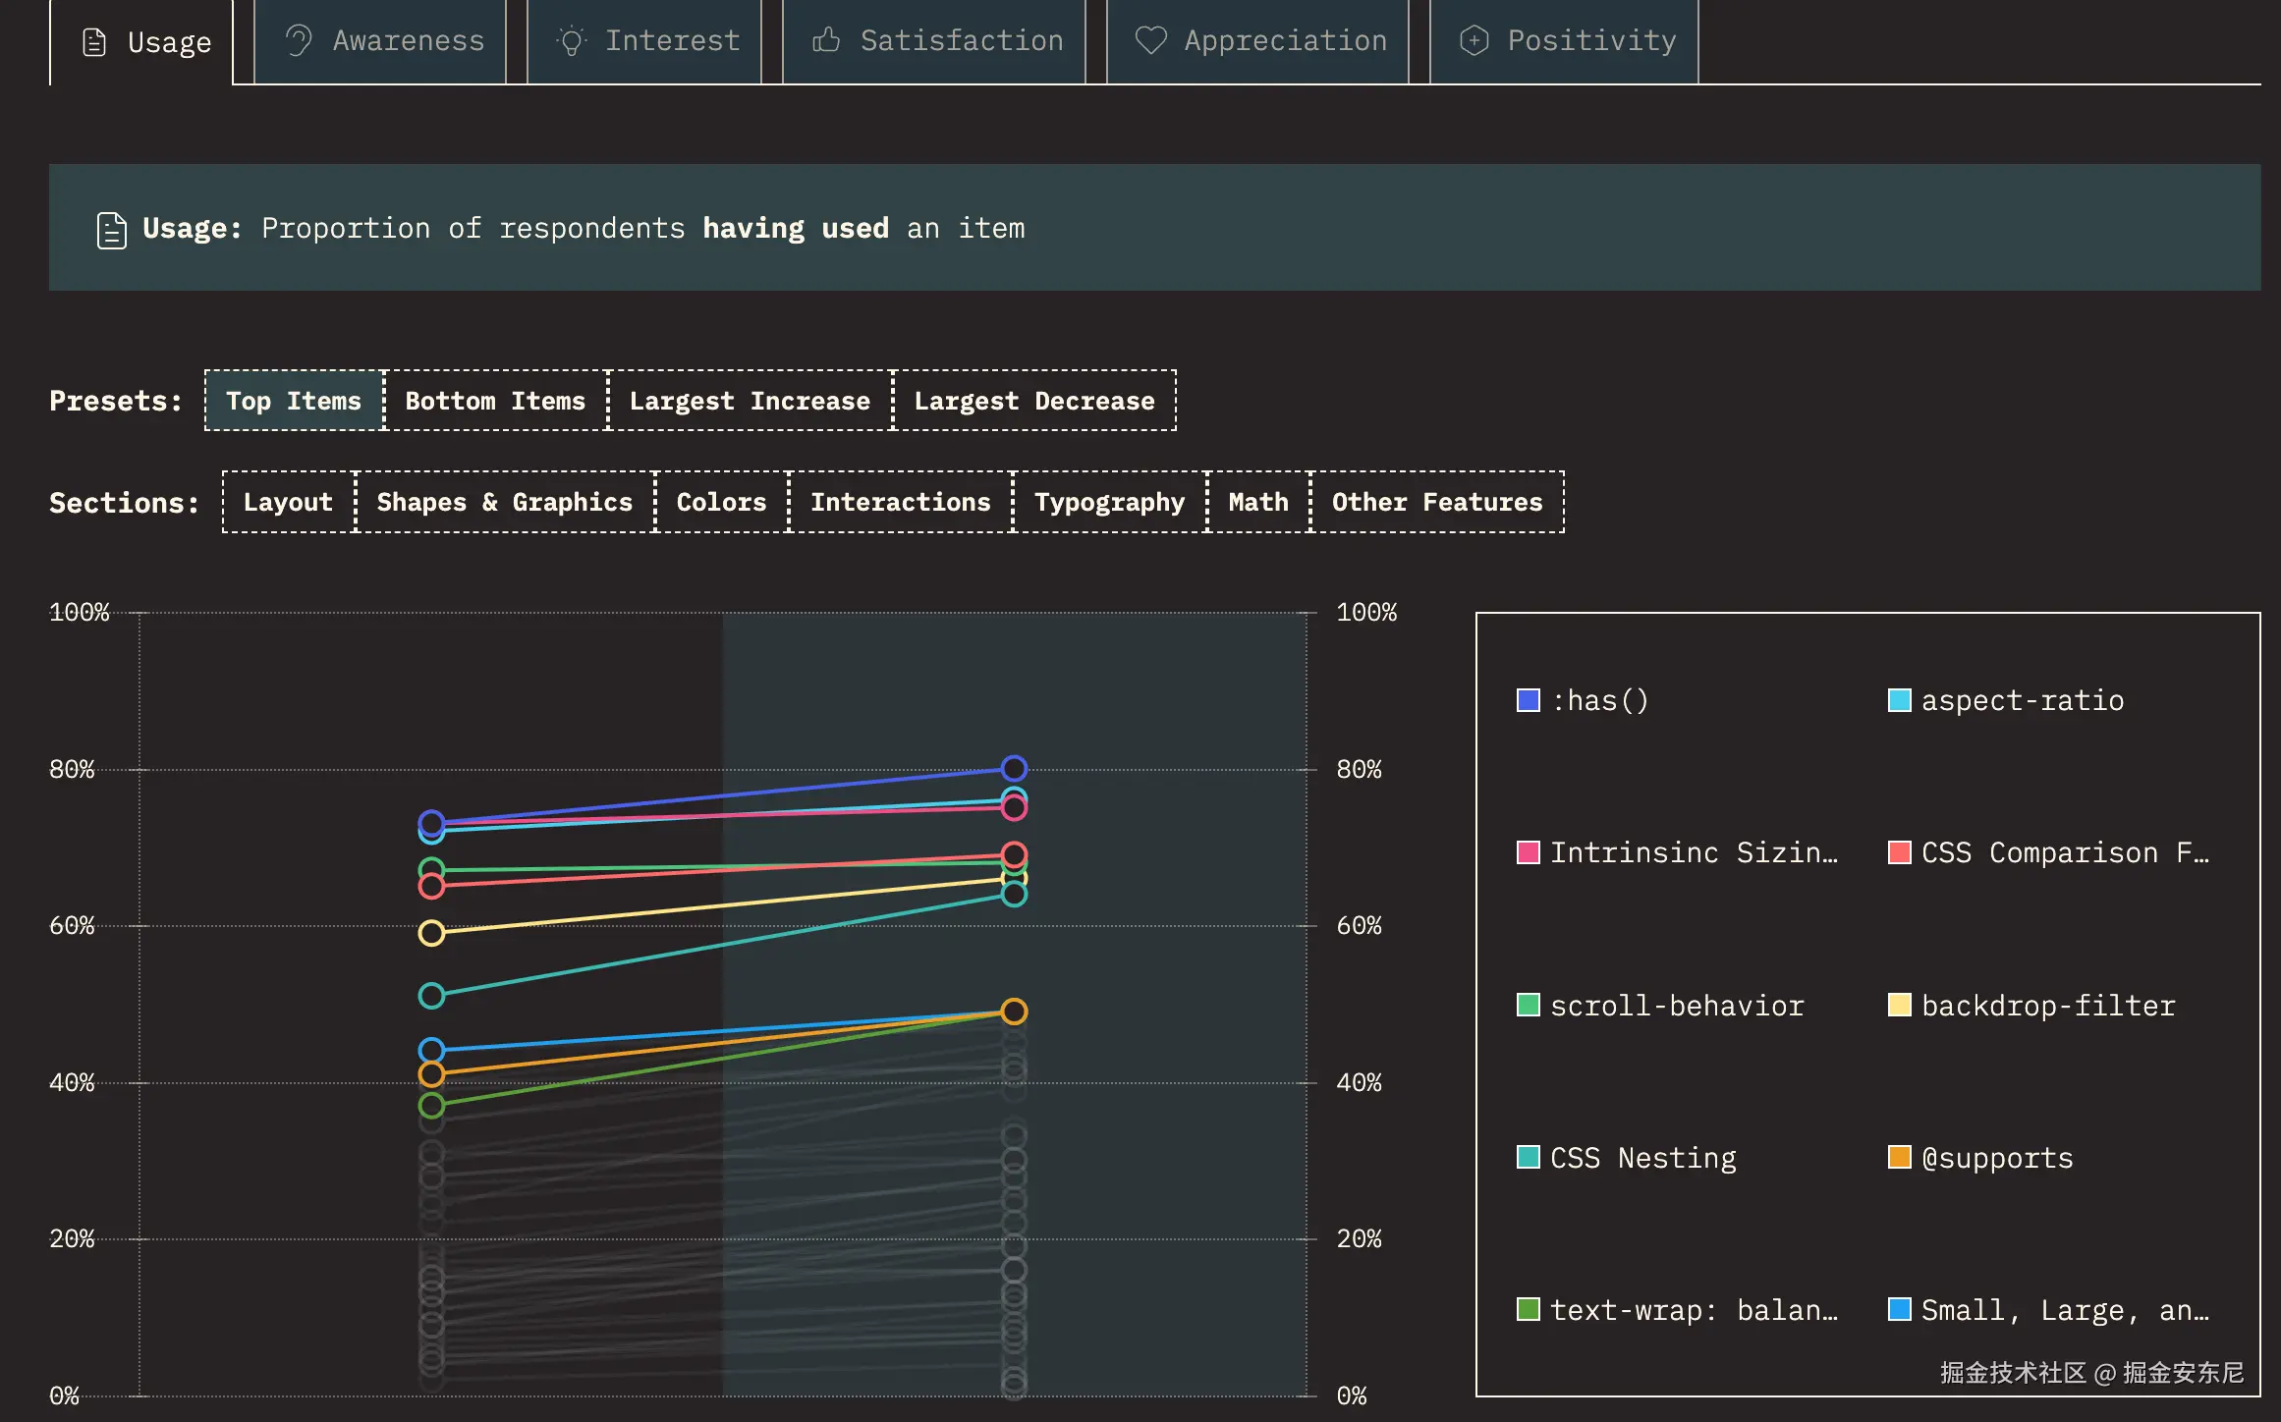Click the aspect-ratio legend entry
This screenshot has width=2281, height=1422.
point(2022,700)
